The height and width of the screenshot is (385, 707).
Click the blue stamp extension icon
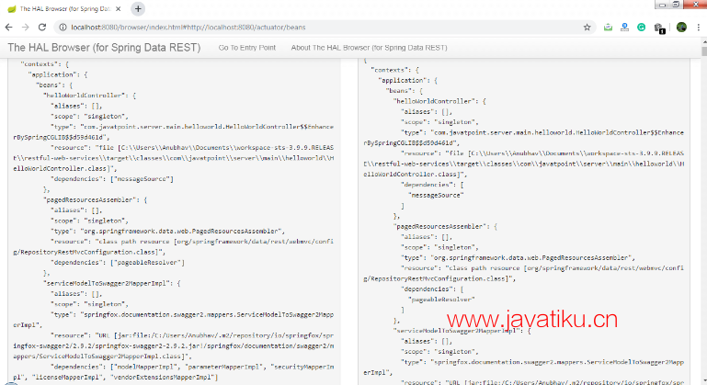click(x=624, y=28)
